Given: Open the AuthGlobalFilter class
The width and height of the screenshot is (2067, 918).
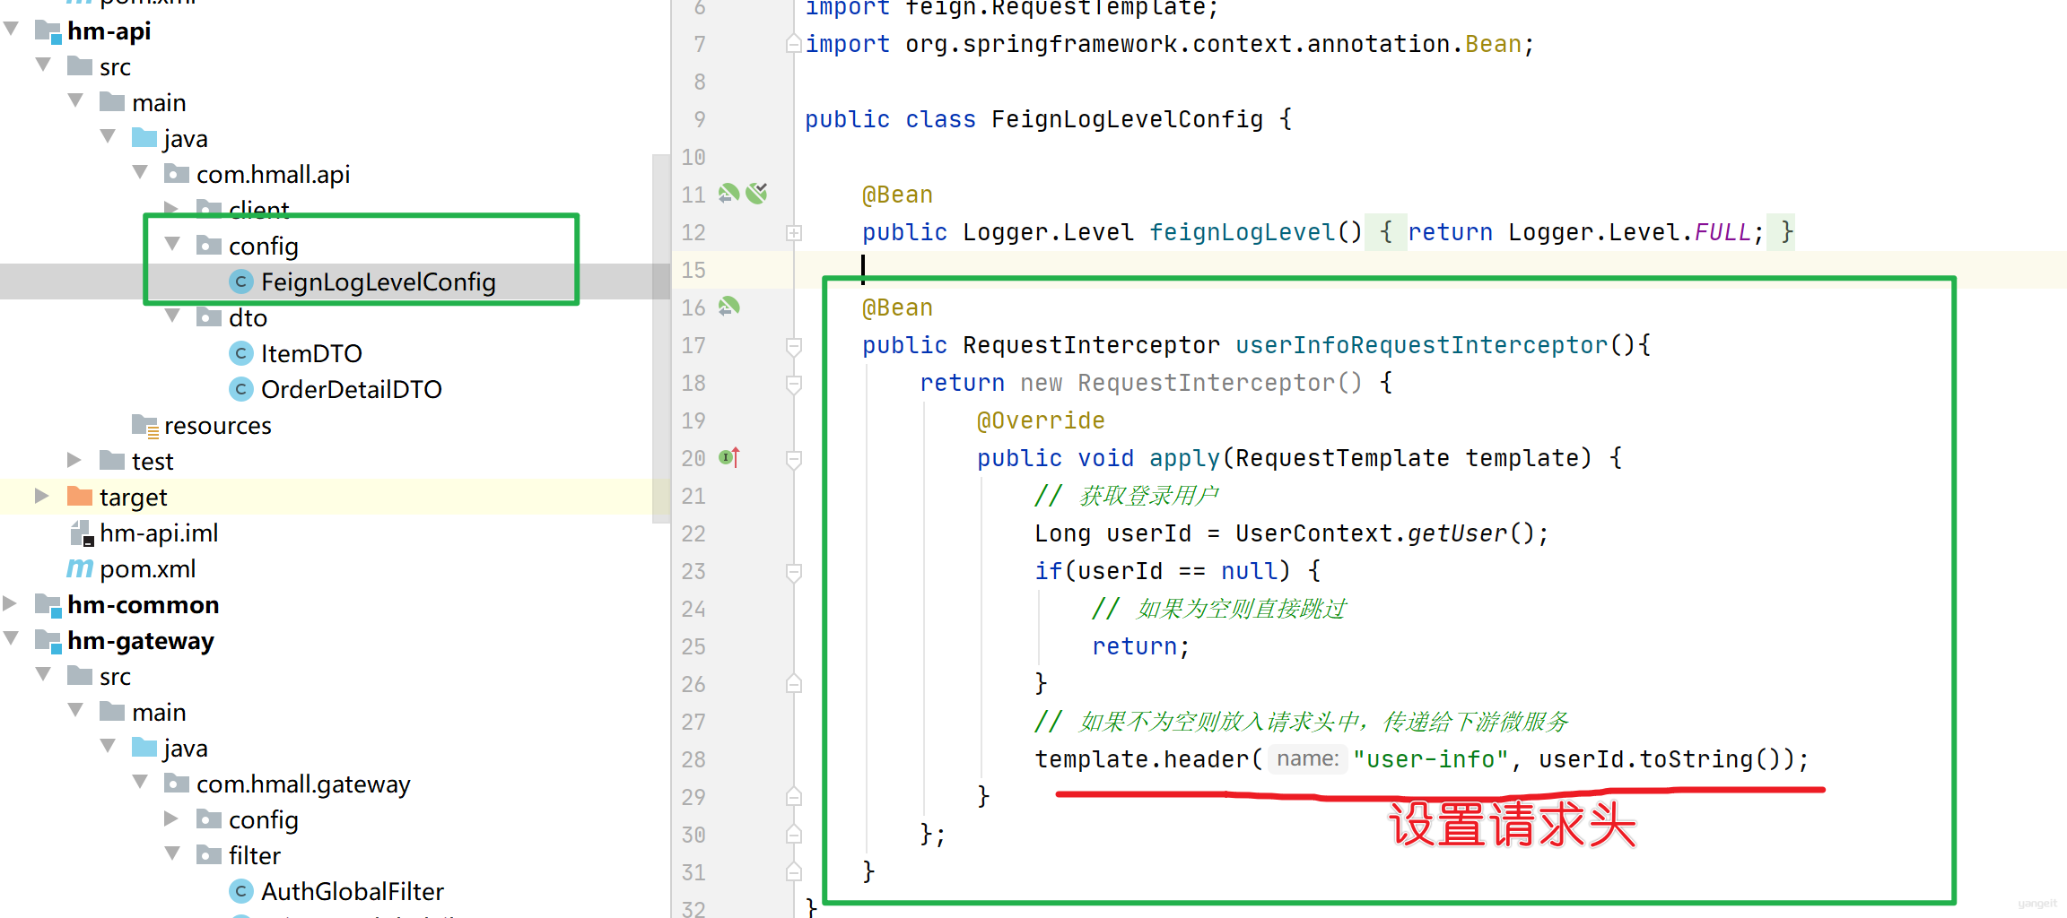Looking at the screenshot, I should point(352,891).
